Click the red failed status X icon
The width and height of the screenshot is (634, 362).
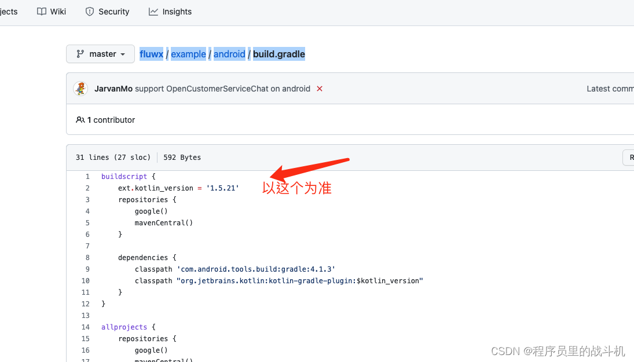tap(320, 89)
